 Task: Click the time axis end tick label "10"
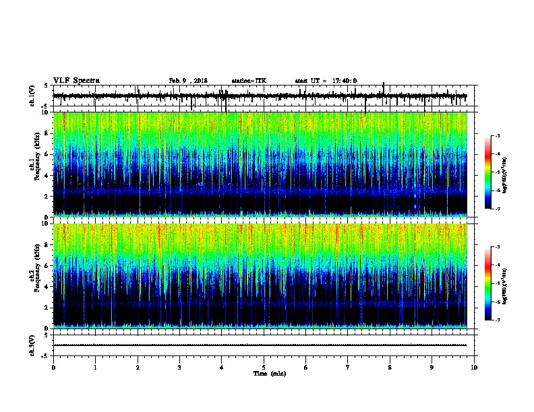point(474,368)
